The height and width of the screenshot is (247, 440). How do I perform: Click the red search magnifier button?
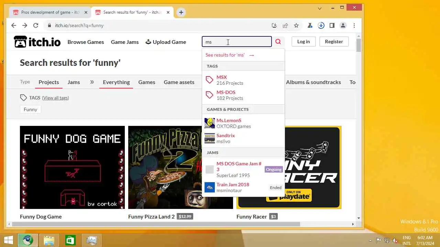click(x=278, y=42)
